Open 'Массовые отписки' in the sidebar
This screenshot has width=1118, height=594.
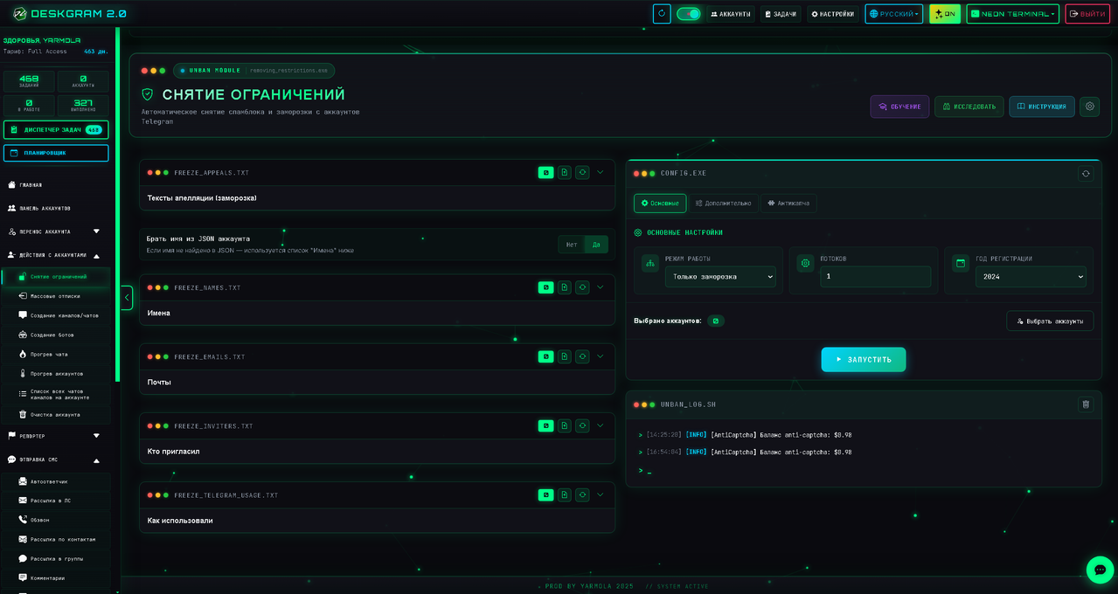[x=55, y=296]
